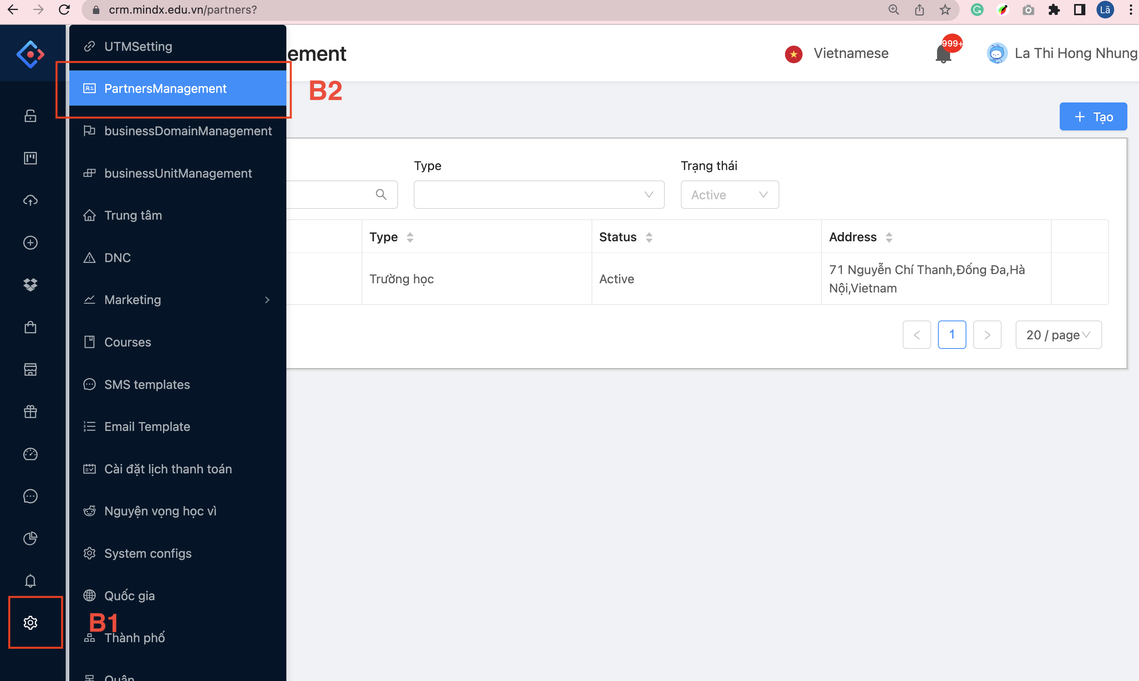
Task: Click the shopping bag sidebar icon
Action: tap(30, 327)
